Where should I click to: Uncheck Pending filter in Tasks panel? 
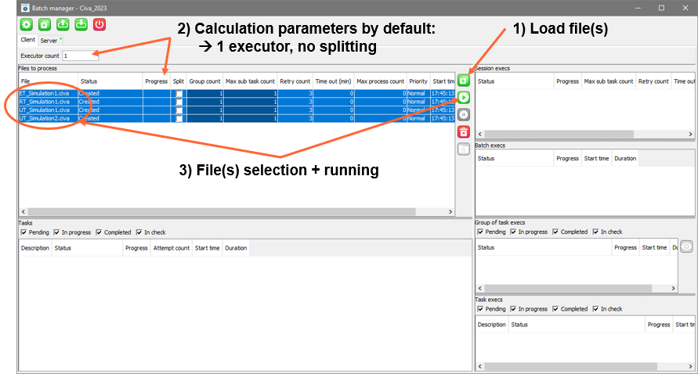[x=24, y=232]
